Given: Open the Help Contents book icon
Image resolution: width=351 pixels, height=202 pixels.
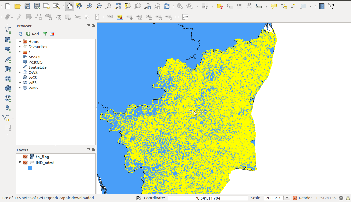Looking at the screenshot, I should pyautogui.click(x=321, y=6).
